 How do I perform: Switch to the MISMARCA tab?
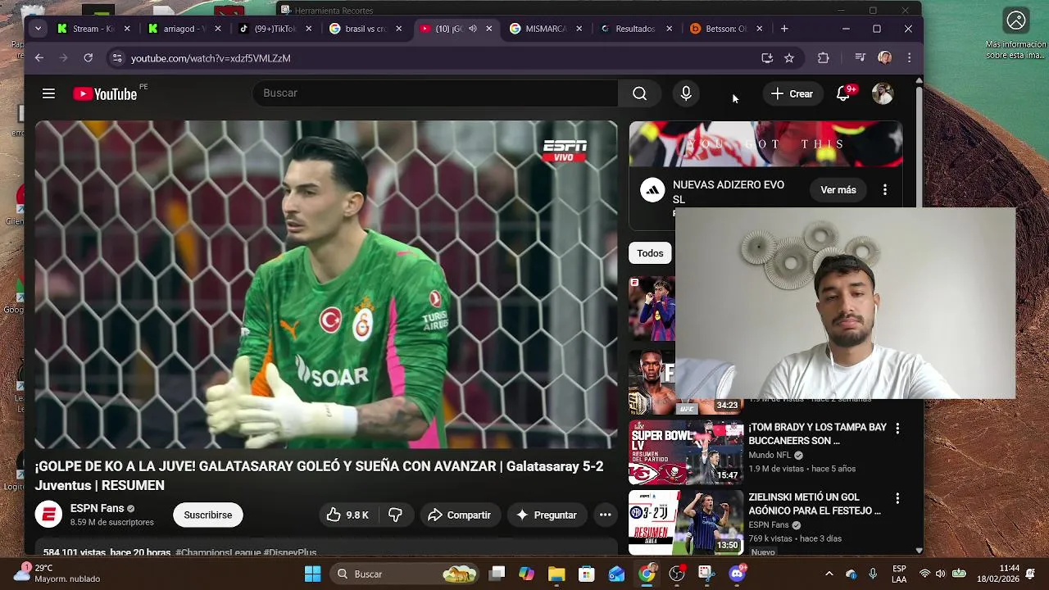pos(546,29)
